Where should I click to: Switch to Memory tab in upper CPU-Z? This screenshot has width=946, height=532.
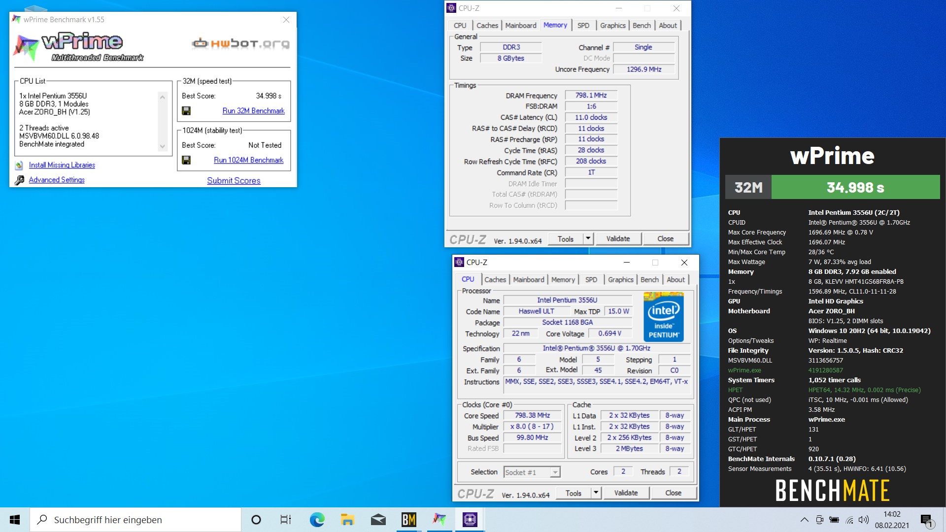[555, 25]
